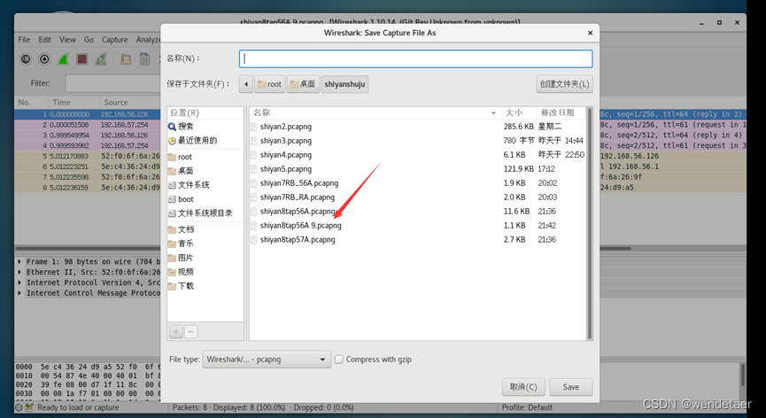Screen dimensions: 766x418
Task: Click the Wireshark save capture file icon
Action: (x=144, y=59)
